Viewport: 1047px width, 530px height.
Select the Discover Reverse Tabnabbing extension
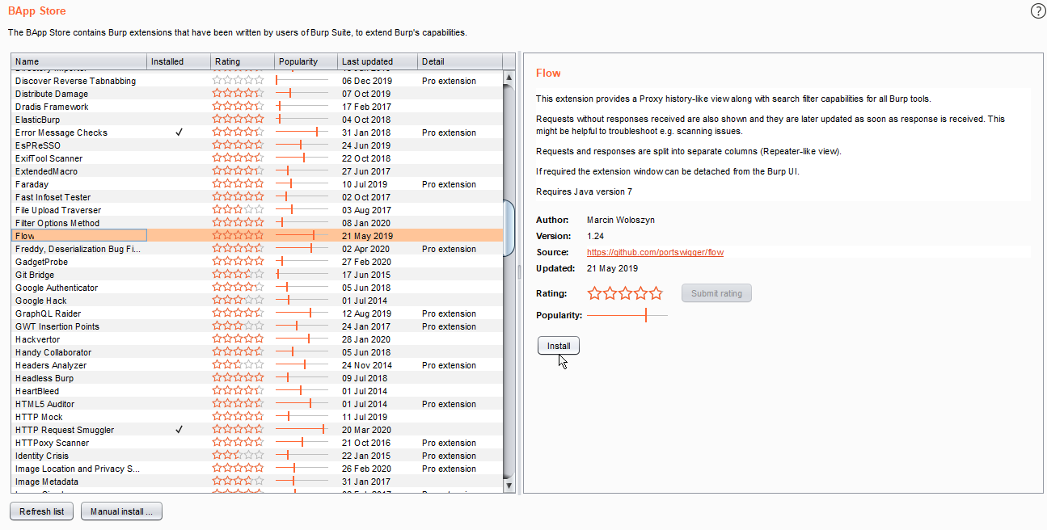click(75, 81)
